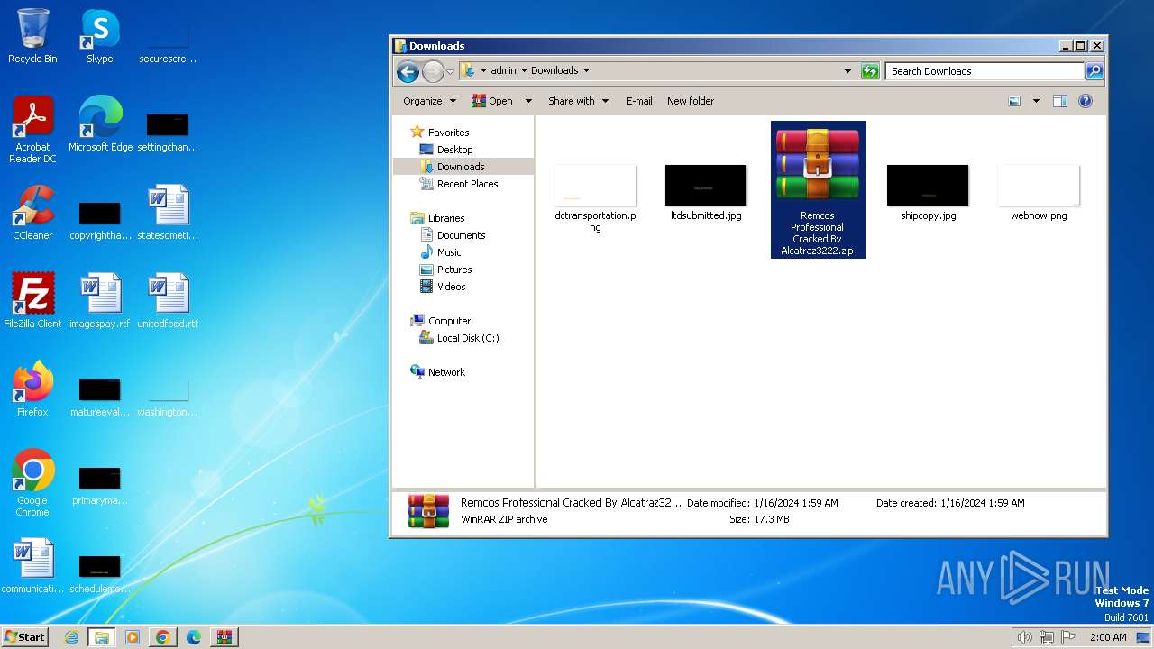Image resolution: width=1154 pixels, height=649 pixels.
Task: Click admin in the address breadcrumb
Action: pos(503,70)
